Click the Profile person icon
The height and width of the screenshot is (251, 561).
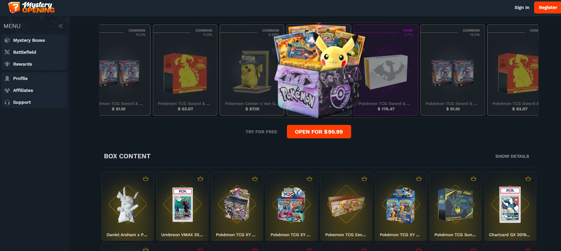tap(7, 78)
